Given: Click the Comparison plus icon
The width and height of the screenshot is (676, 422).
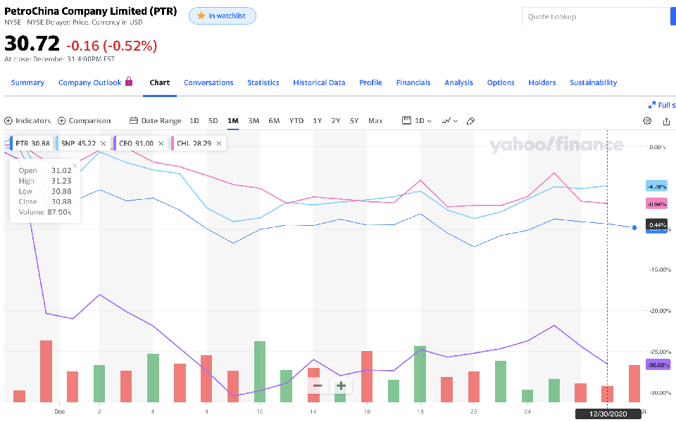Looking at the screenshot, I should (62, 120).
